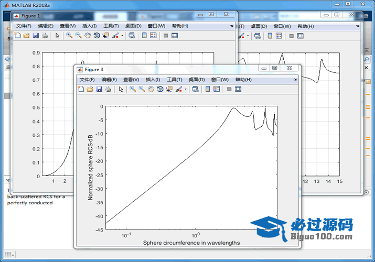Screen dimensions: 375x262
Task: Click Link Plot icon in rear figure toolbar
Action: pos(258,36)
